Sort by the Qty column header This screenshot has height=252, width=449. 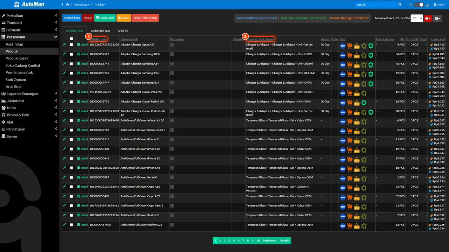coord(402,39)
